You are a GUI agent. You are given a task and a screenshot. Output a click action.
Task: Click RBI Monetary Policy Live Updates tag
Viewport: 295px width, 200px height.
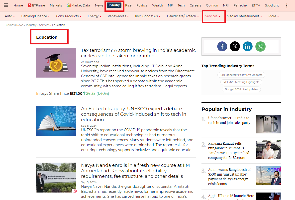241,75
